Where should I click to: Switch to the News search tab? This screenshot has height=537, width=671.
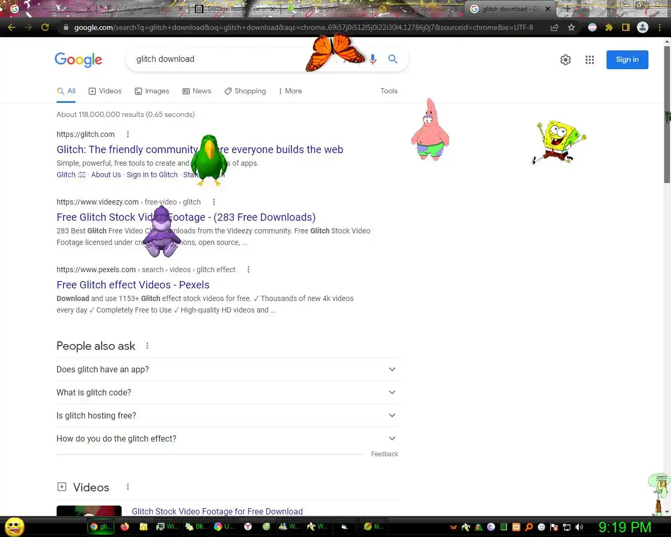click(197, 91)
